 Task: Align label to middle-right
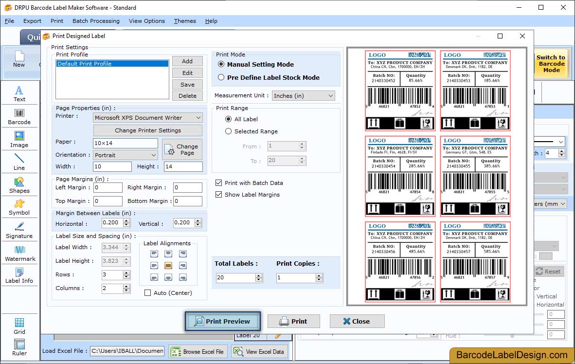[182, 265]
